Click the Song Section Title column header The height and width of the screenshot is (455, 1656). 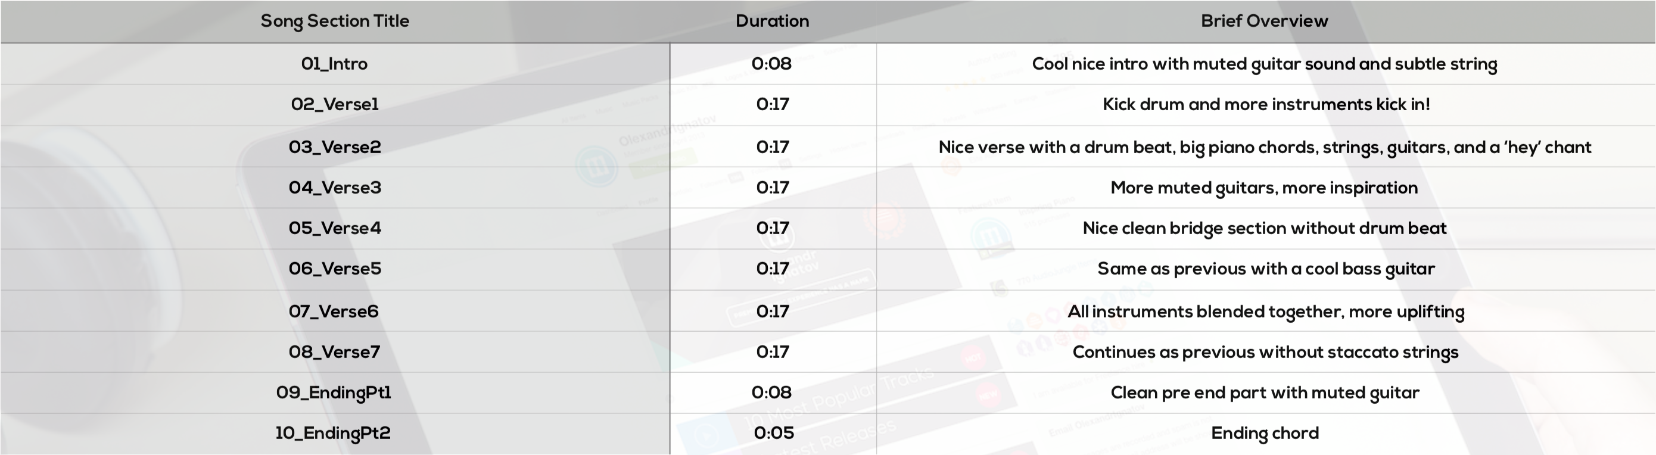[334, 21]
